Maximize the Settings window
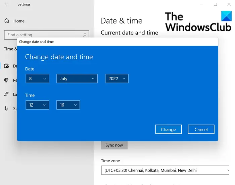 click(x=215, y=4)
